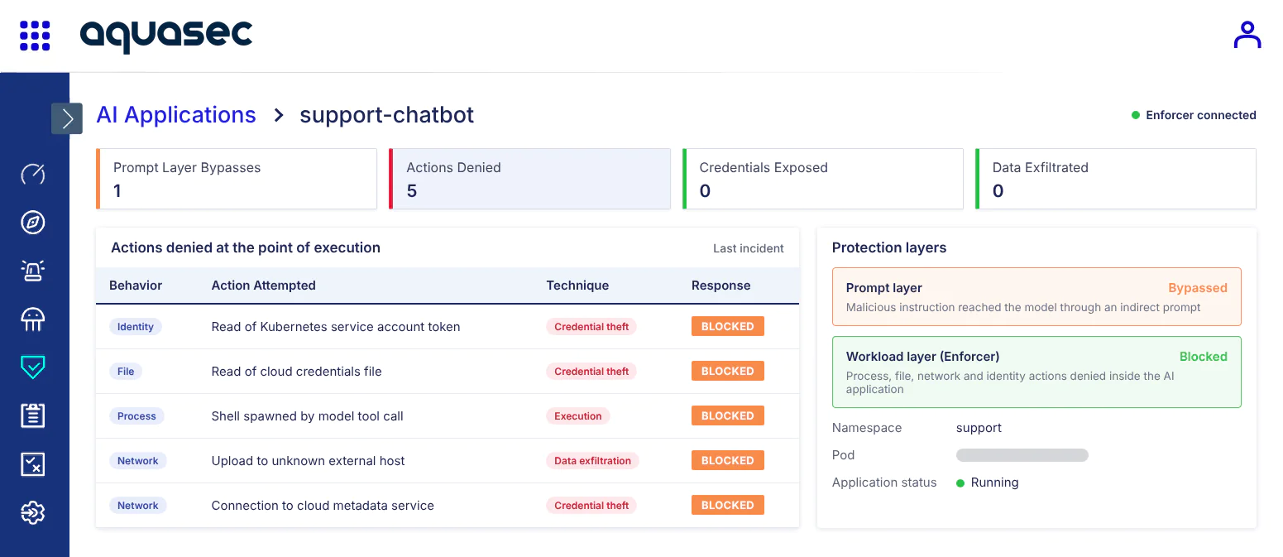Select the shield checkmark icon in sidebar
The width and height of the screenshot is (1283, 557).
[x=33, y=367]
